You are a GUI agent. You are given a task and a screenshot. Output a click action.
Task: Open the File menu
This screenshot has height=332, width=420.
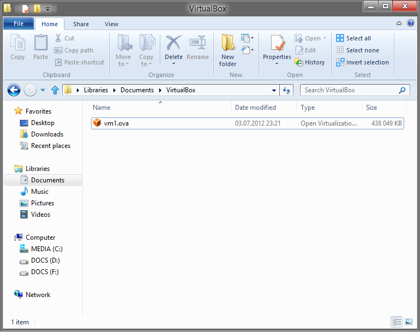(x=19, y=23)
